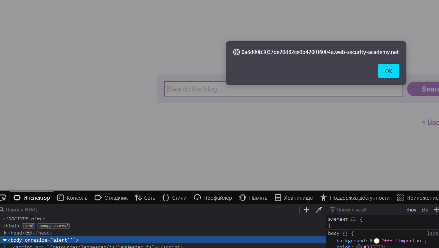Click OK in the alert dialog
The height and width of the screenshot is (248, 439).
[388, 71]
